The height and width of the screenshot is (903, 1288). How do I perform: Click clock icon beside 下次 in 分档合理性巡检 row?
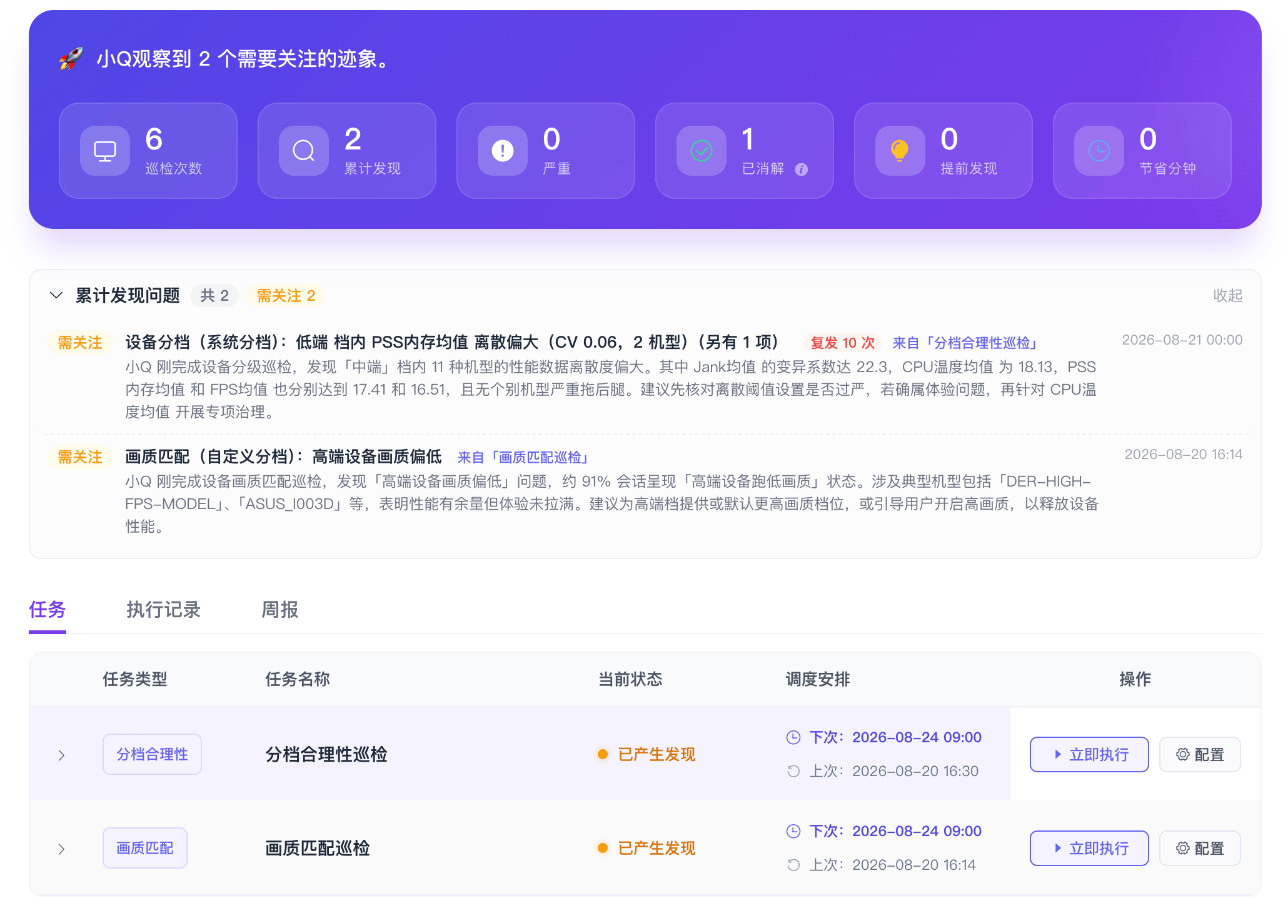[x=793, y=737]
